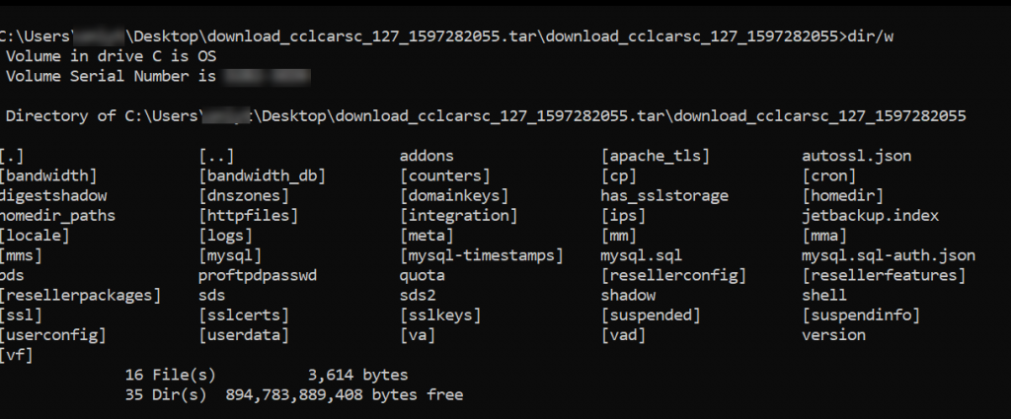Select the [userdata] directory entry
Screen dimensions: 1011x419
tap(244, 334)
